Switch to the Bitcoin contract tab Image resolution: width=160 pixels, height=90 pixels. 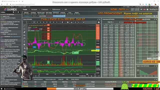point(26,13)
